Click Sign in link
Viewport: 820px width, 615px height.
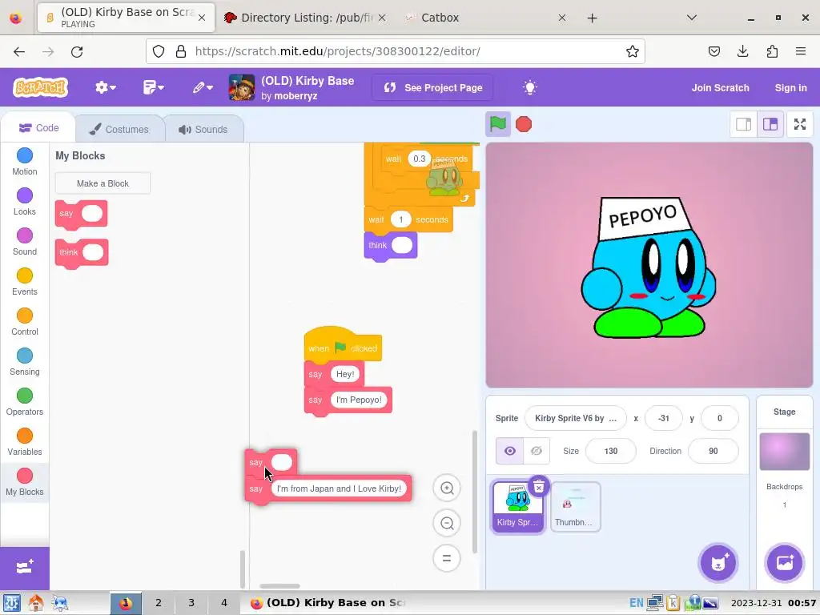point(790,88)
